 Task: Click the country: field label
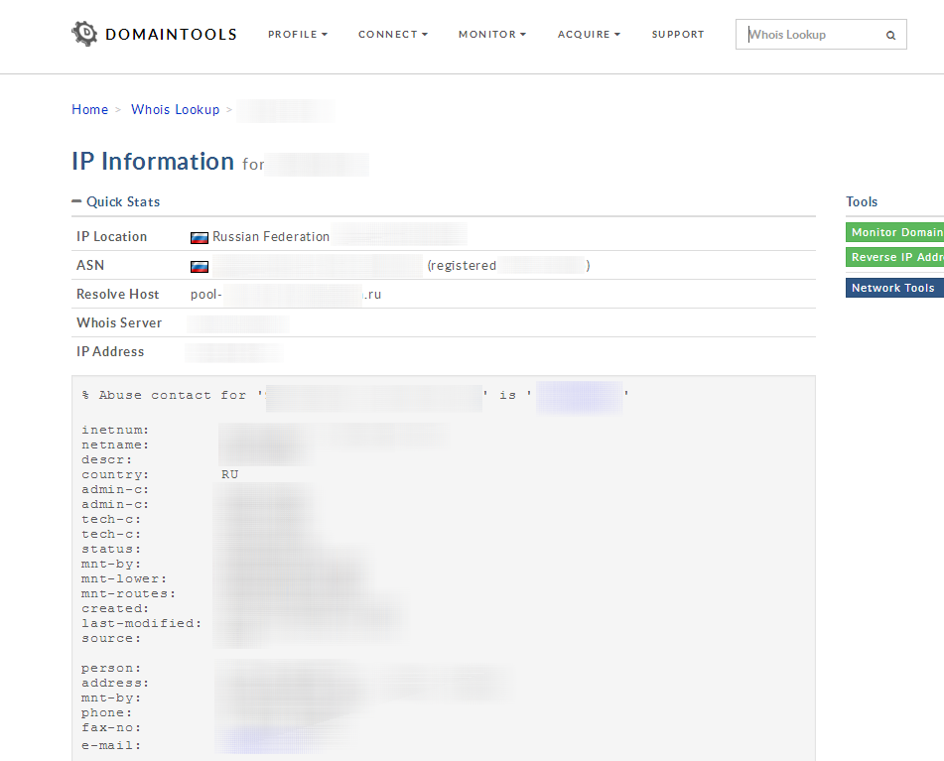[115, 474]
